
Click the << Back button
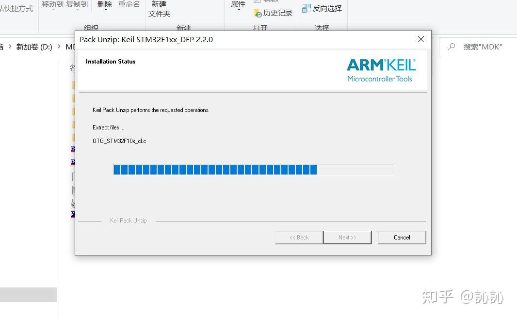tap(299, 237)
